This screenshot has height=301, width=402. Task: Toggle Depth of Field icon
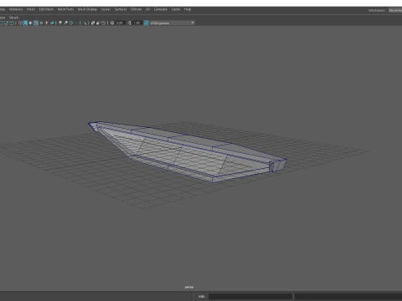click(76, 23)
